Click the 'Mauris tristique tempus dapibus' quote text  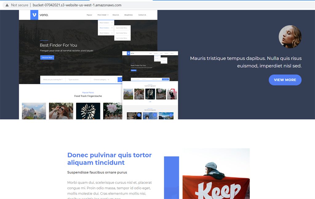246,62
